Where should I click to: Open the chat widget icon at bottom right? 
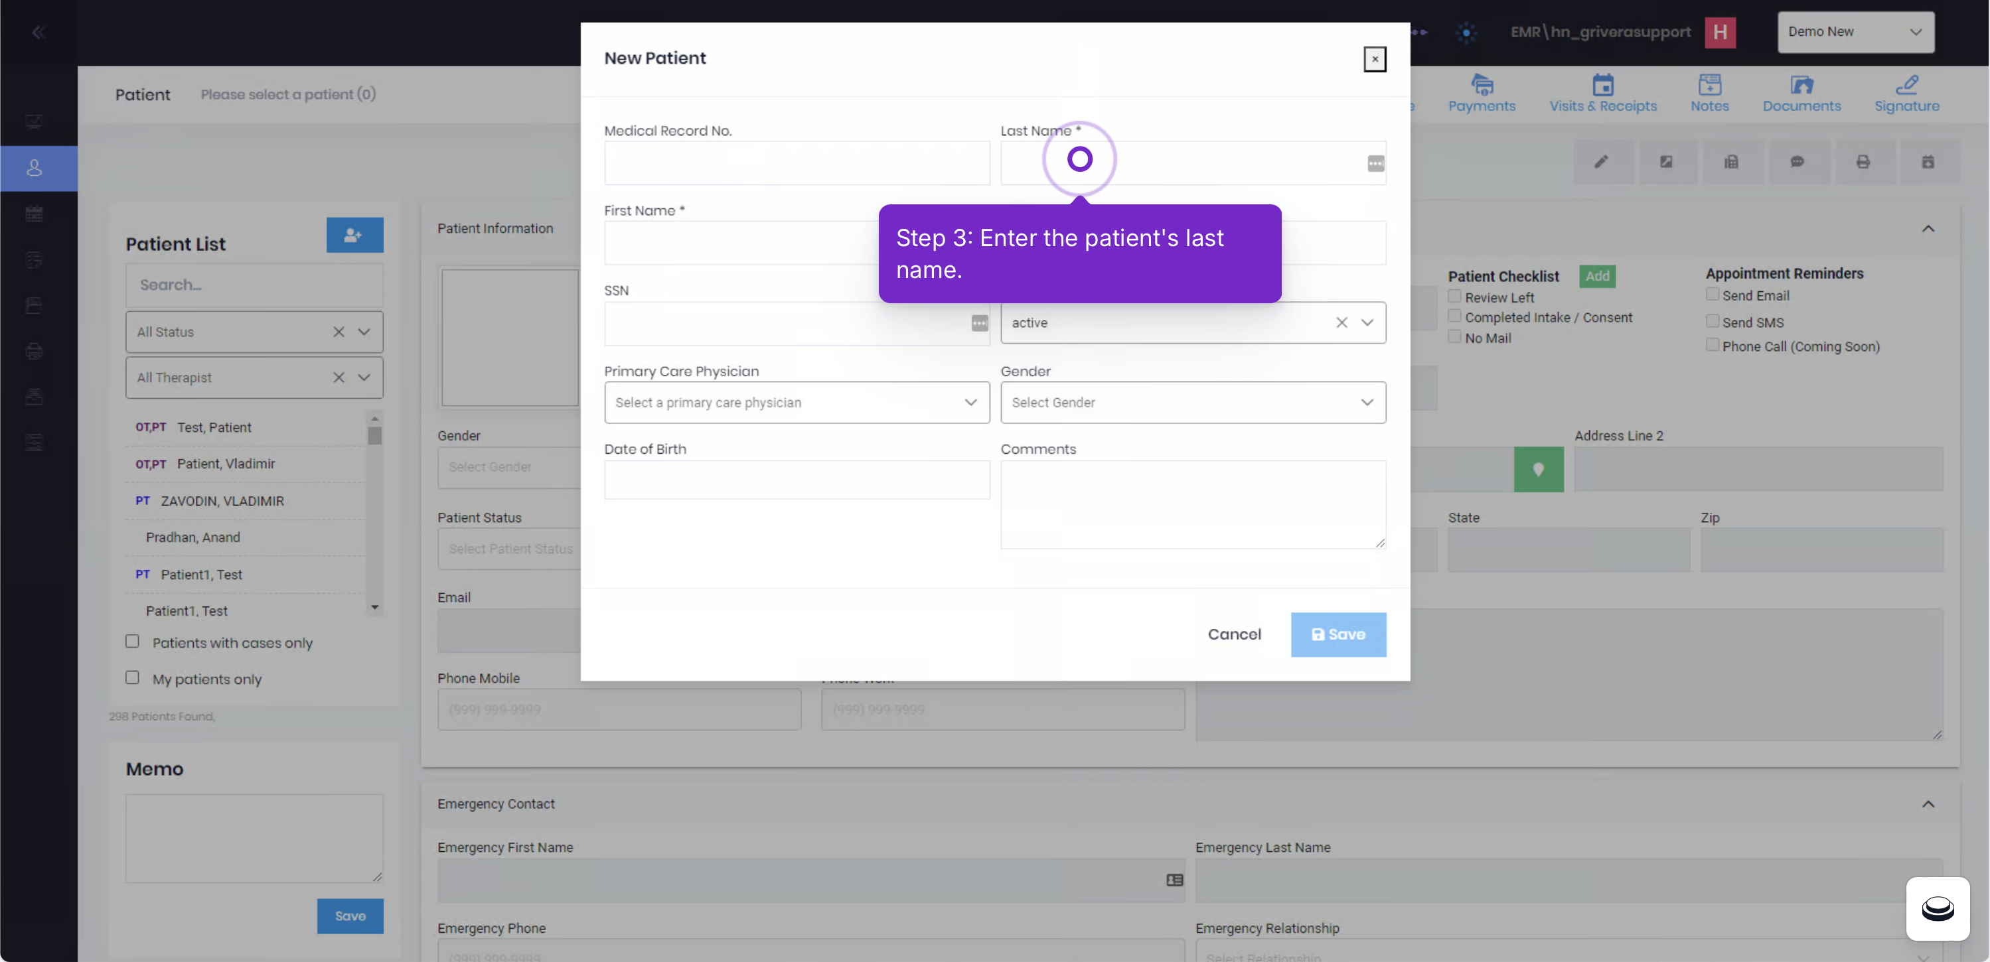coord(1938,908)
